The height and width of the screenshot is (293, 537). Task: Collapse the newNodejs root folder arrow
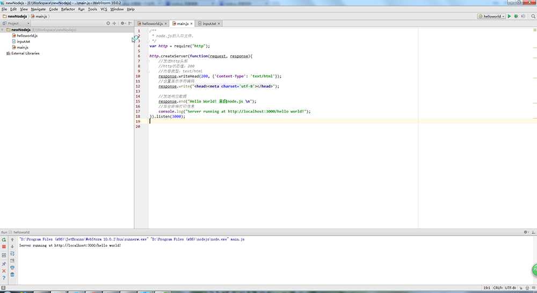pos(3,30)
